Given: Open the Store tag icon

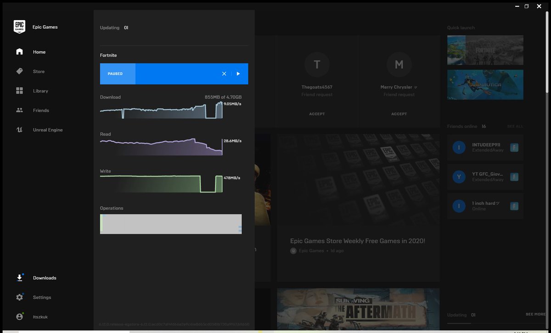Looking at the screenshot, I should click(x=19, y=72).
